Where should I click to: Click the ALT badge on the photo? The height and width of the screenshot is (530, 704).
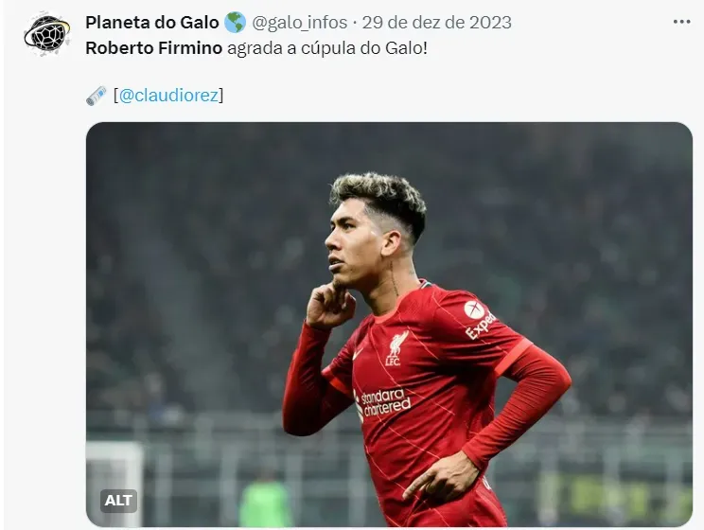[x=118, y=501]
